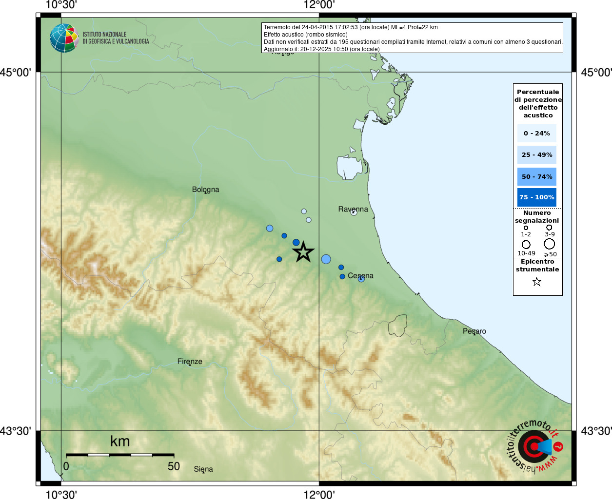Screen dimensions: 612x499
Task: Click the 'Terremoto del 24-04-2015' header line
Action: (351, 27)
